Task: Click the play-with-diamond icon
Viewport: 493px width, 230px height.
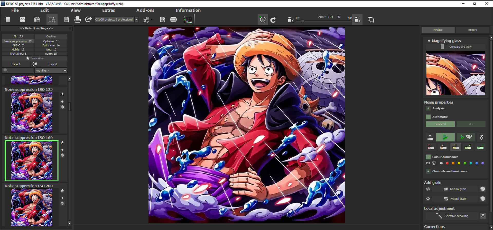Action: click(466, 137)
